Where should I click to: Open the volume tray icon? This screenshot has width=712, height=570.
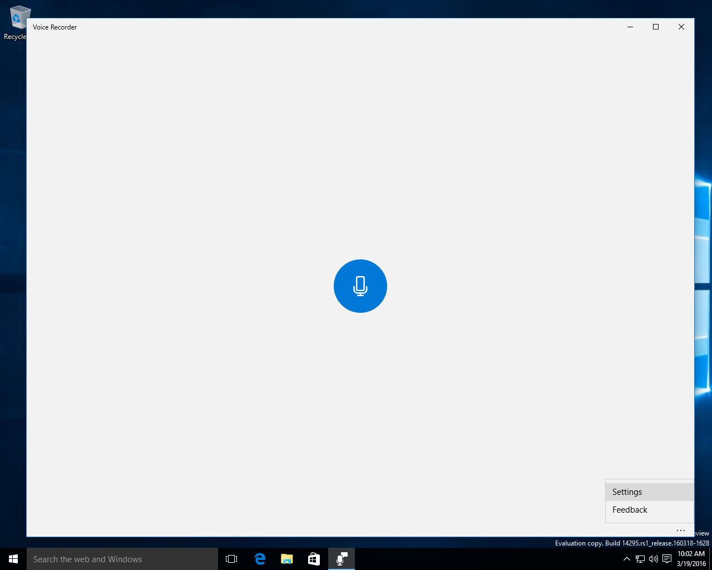(654, 559)
